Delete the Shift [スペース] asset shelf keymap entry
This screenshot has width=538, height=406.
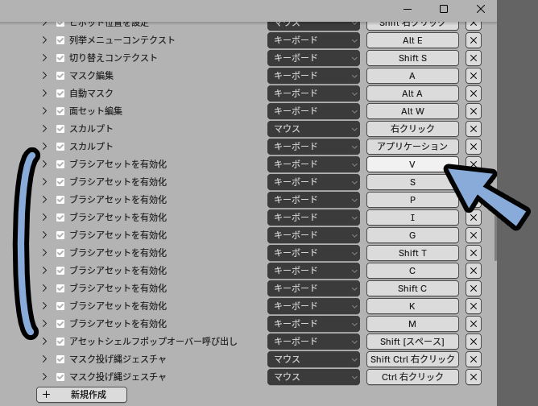(474, 342)
